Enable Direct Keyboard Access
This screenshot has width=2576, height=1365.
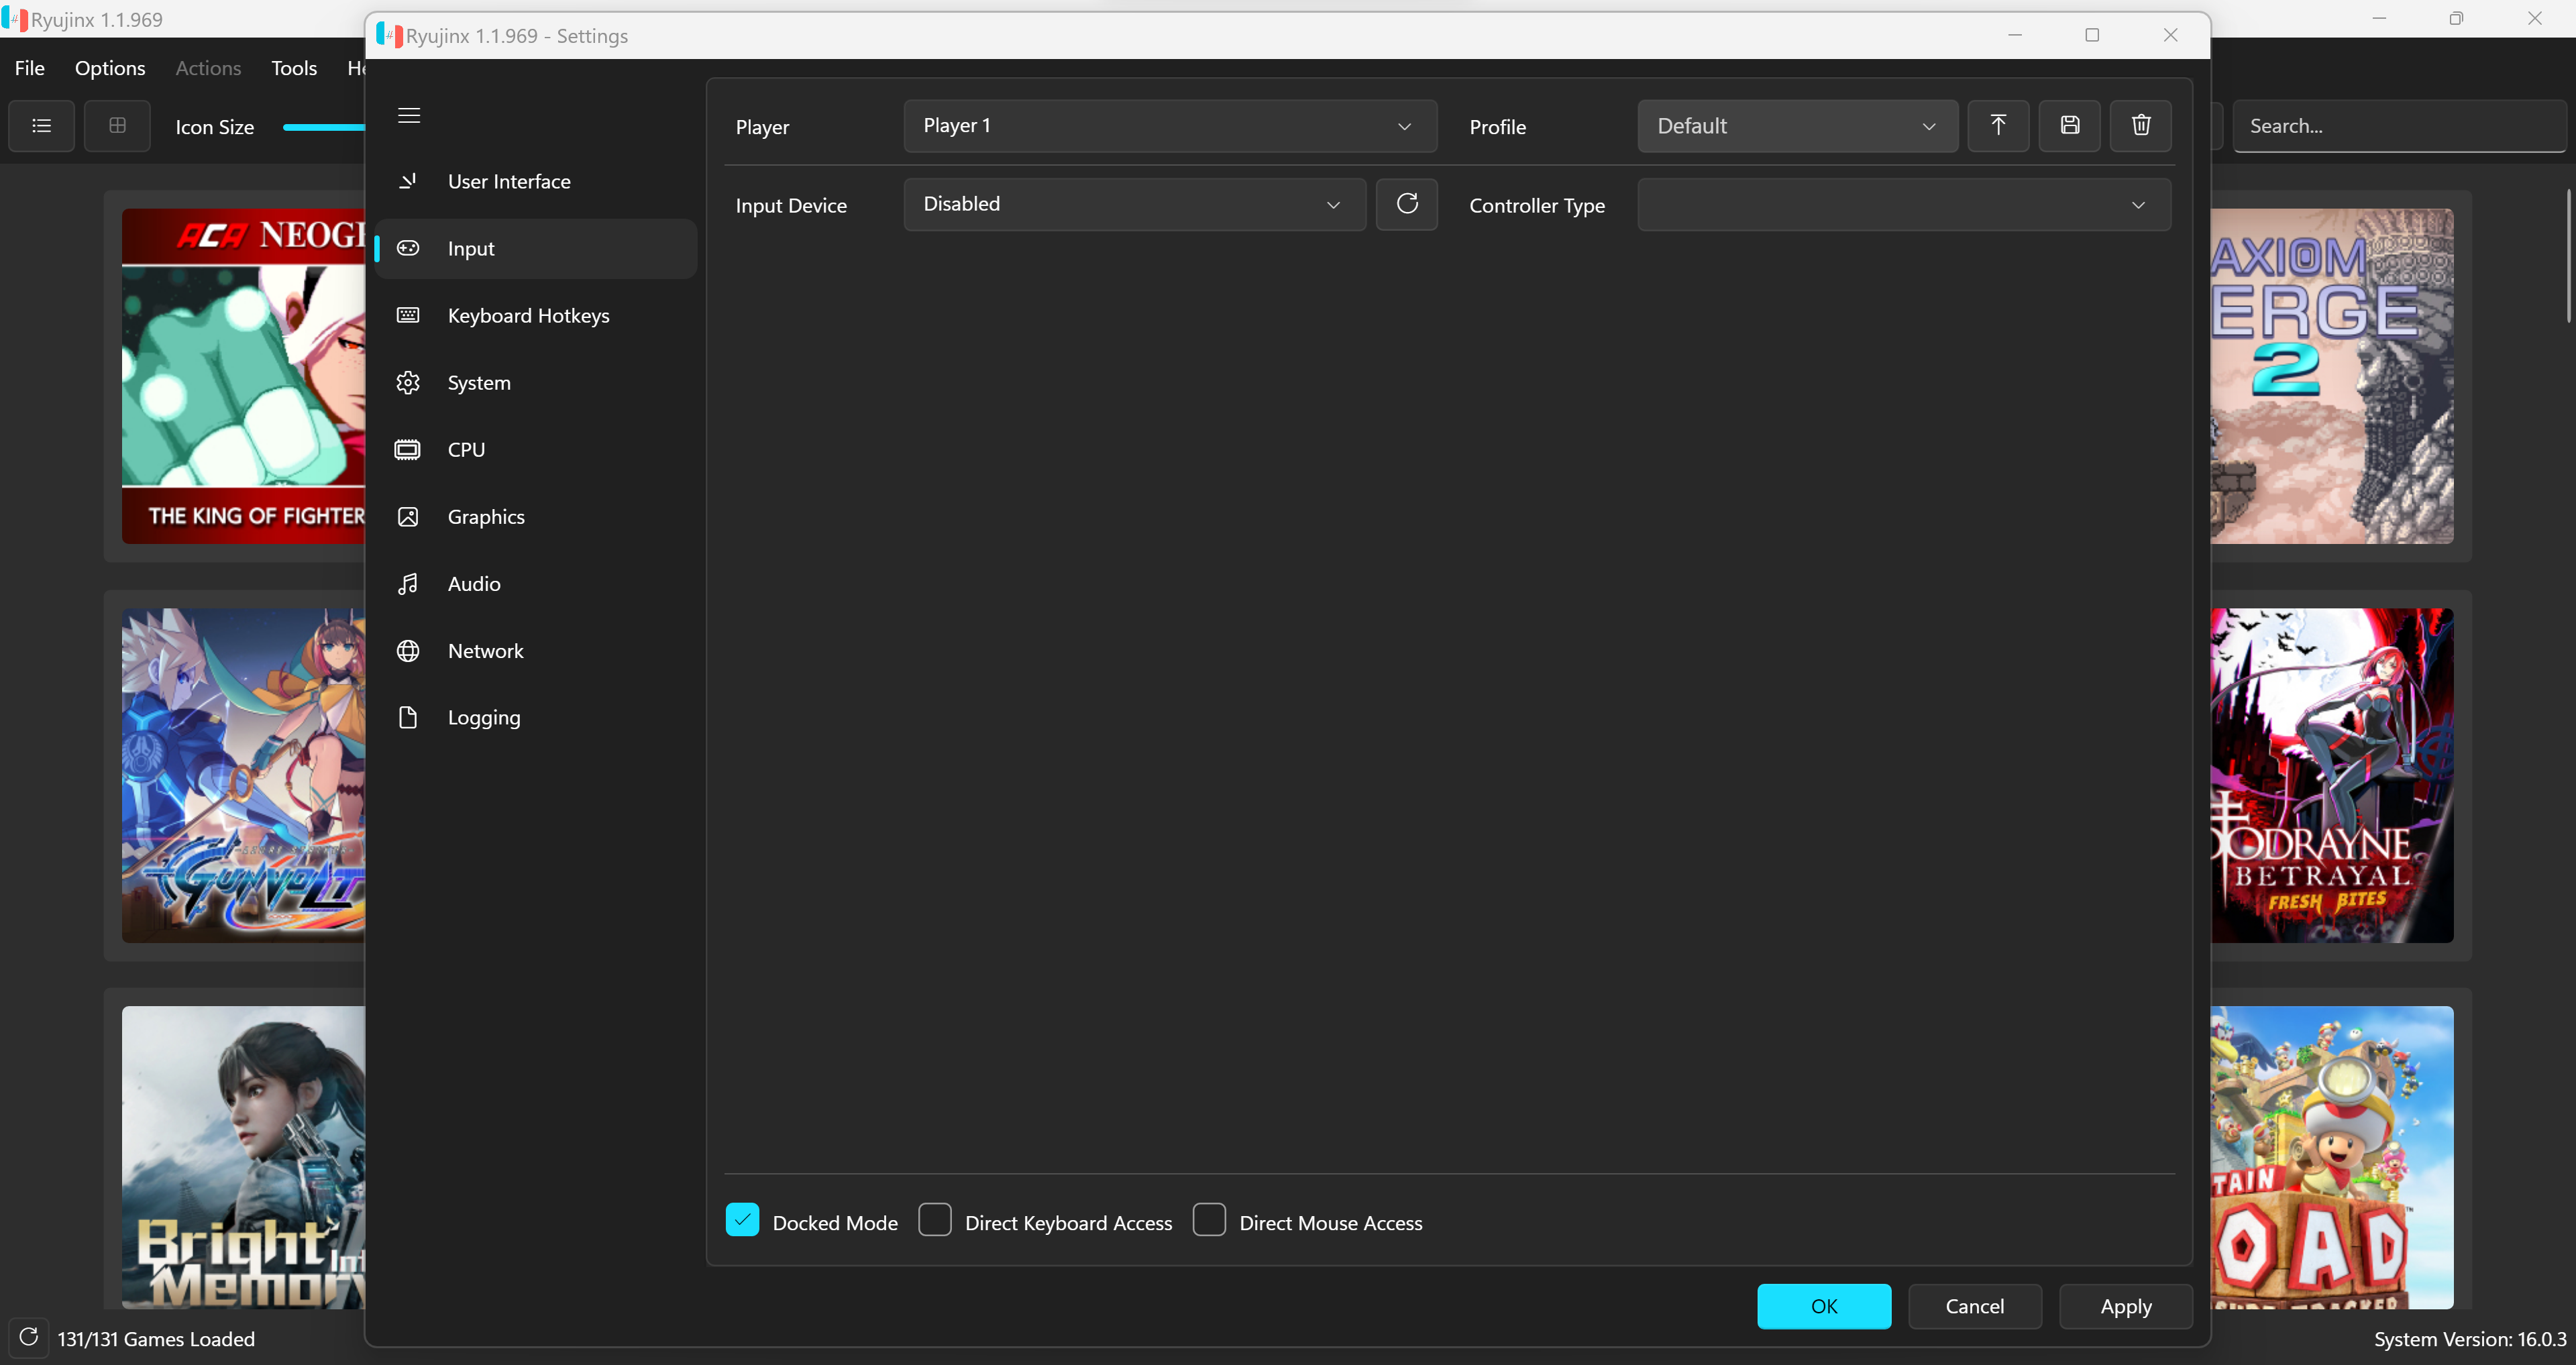(935, 1220)
